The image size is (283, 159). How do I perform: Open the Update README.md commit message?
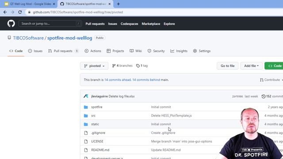[166, 150]
